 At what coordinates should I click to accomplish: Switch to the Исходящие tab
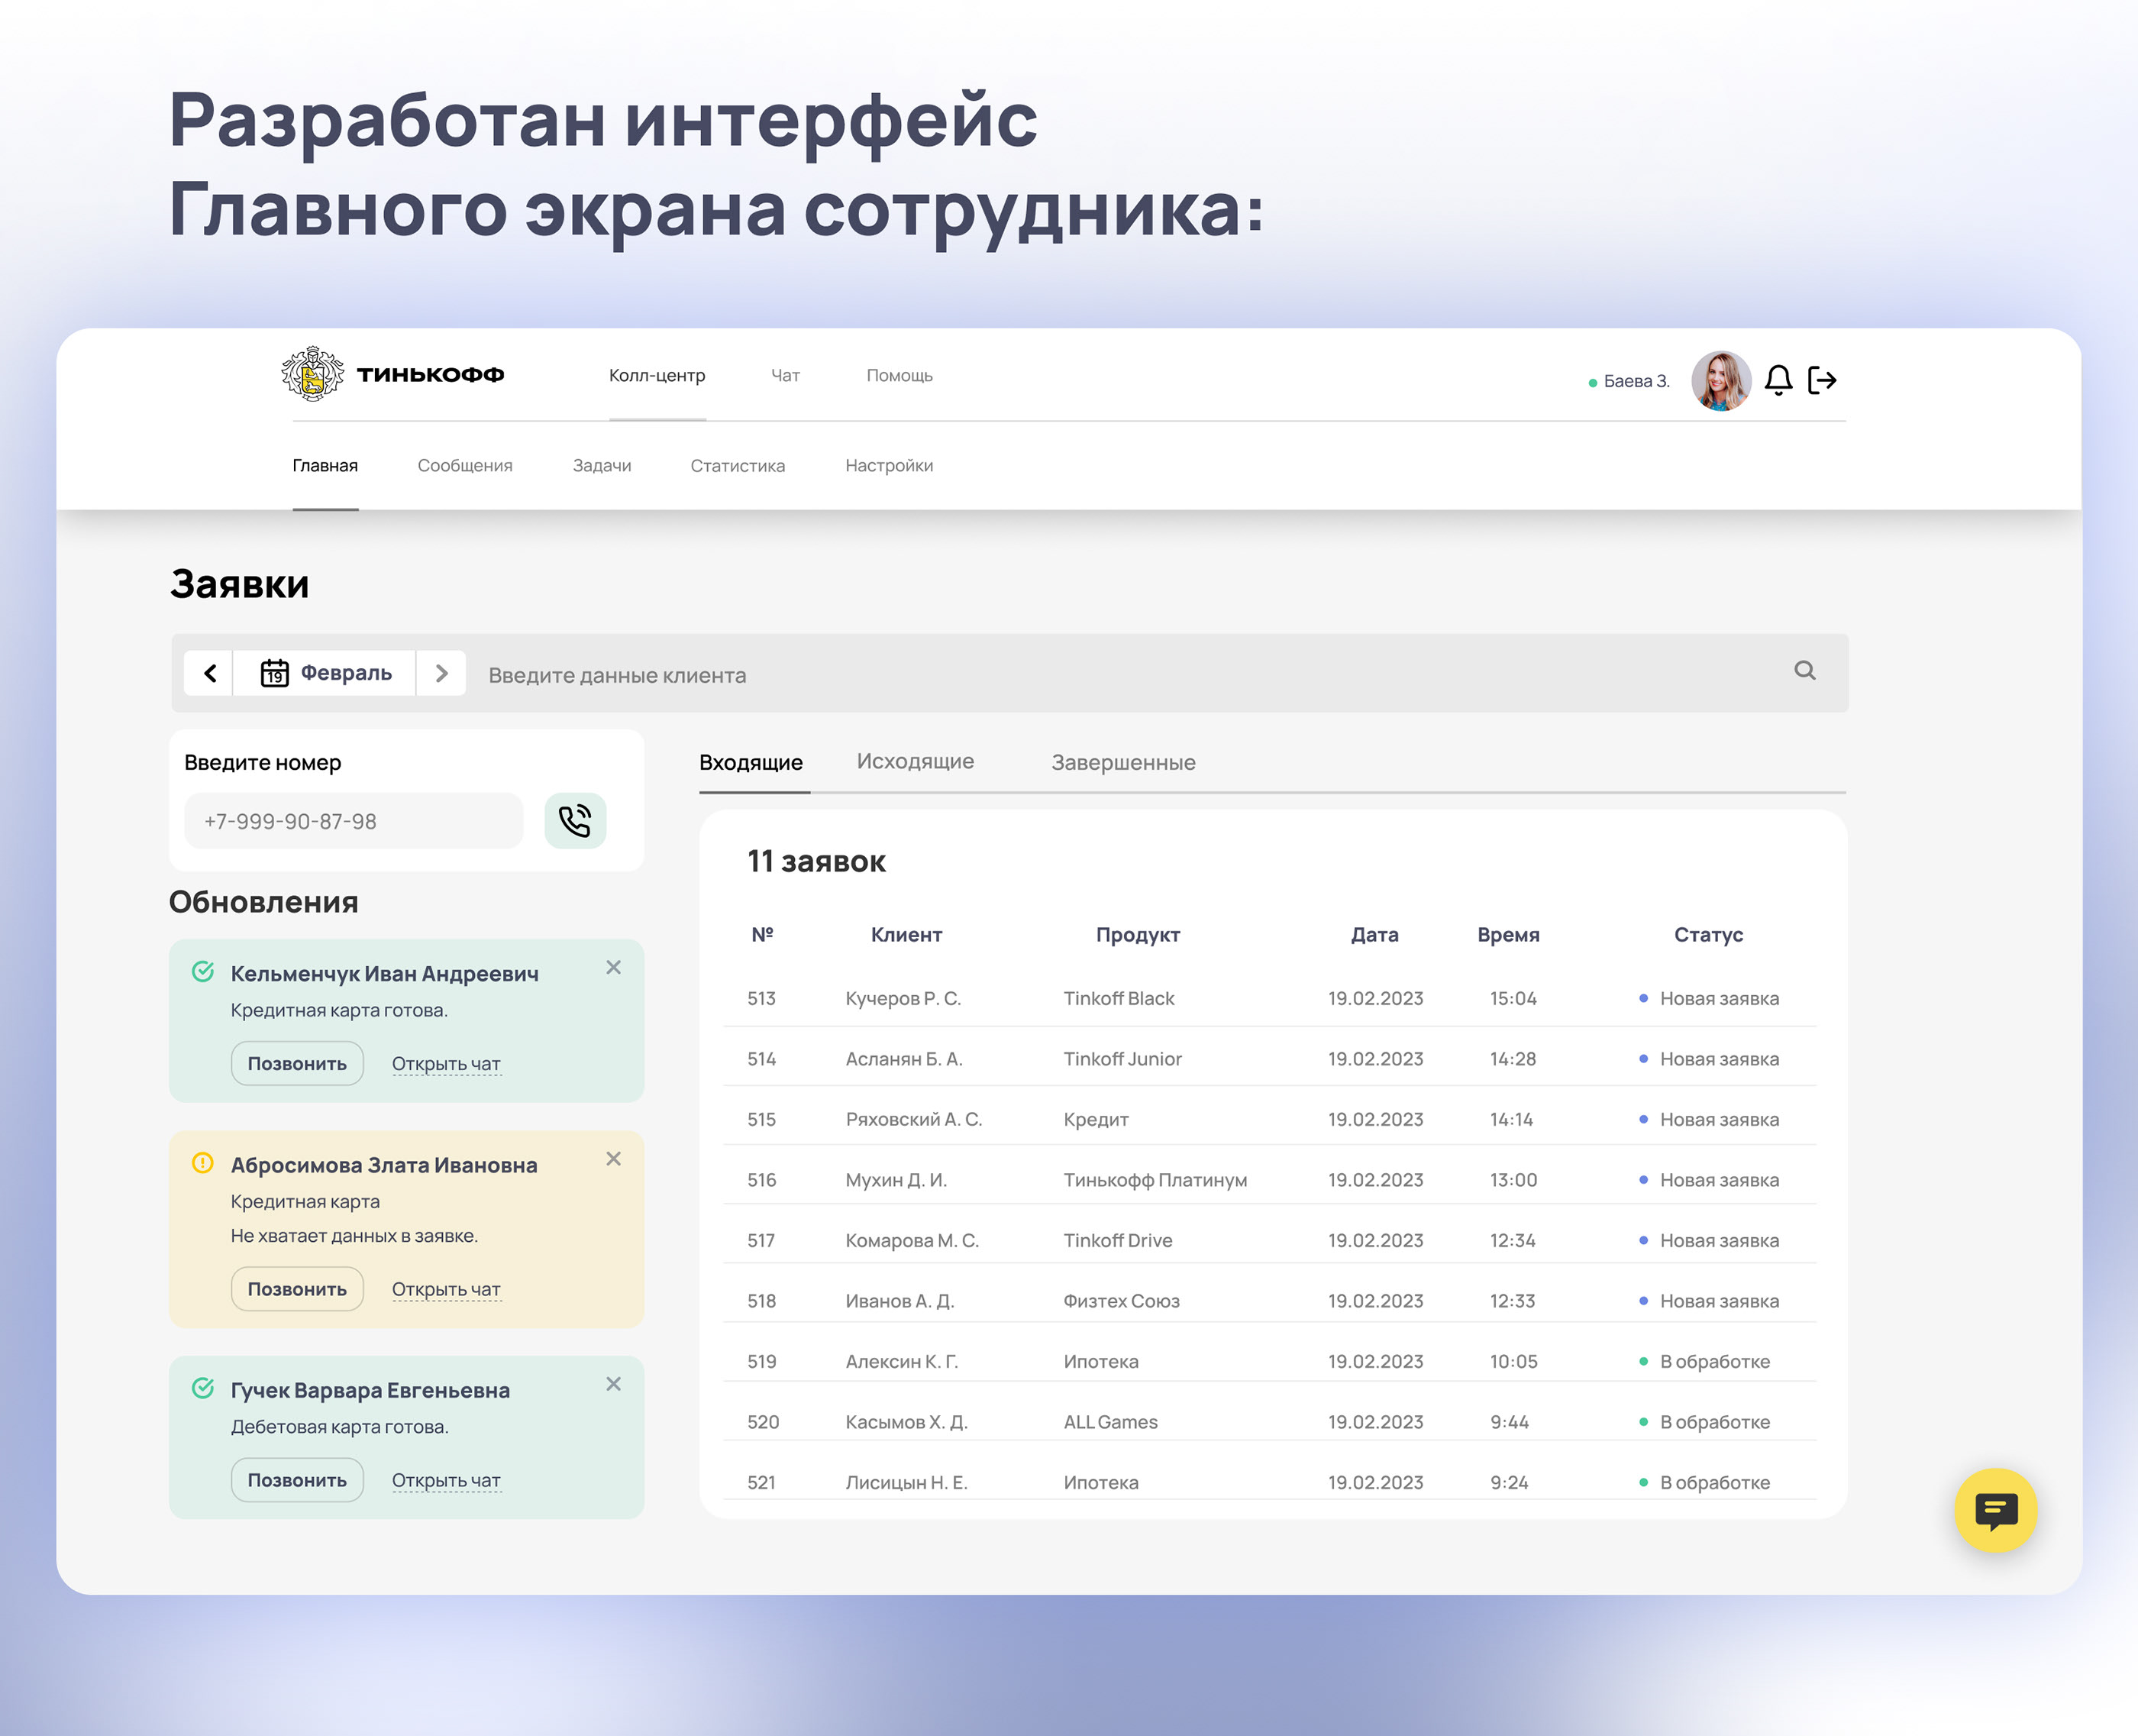(915, 762)
